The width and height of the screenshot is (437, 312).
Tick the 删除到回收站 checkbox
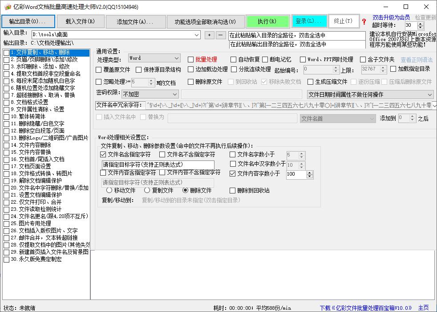coord(232,191)
